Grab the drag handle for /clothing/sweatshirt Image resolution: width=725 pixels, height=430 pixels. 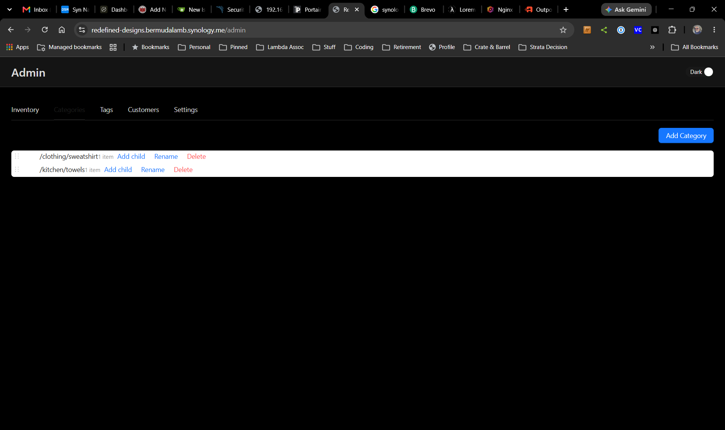tap(17, 156)
